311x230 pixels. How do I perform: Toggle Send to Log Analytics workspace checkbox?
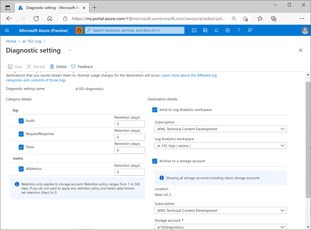click(155, 110)
